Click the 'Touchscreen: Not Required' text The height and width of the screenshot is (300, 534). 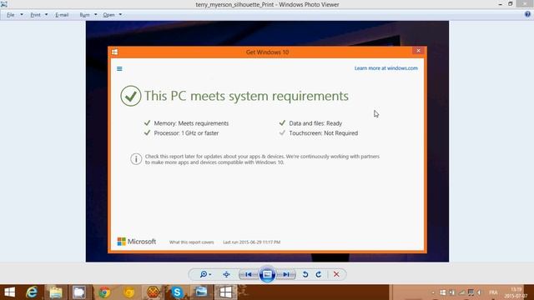tap(324, 133)
